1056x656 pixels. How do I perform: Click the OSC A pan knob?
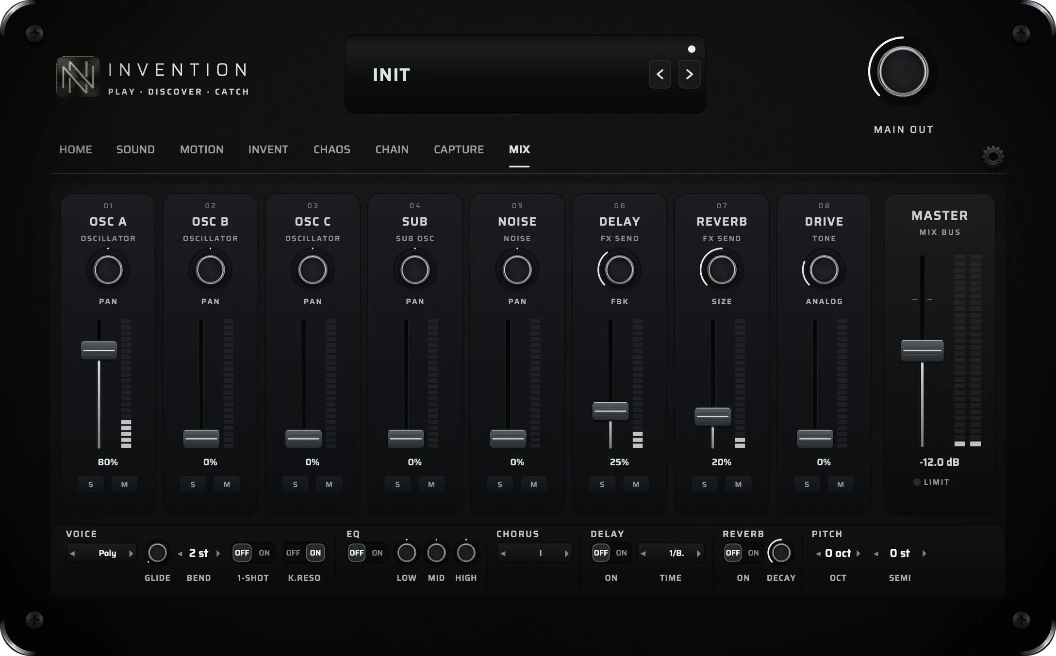[x=108, y=270]
